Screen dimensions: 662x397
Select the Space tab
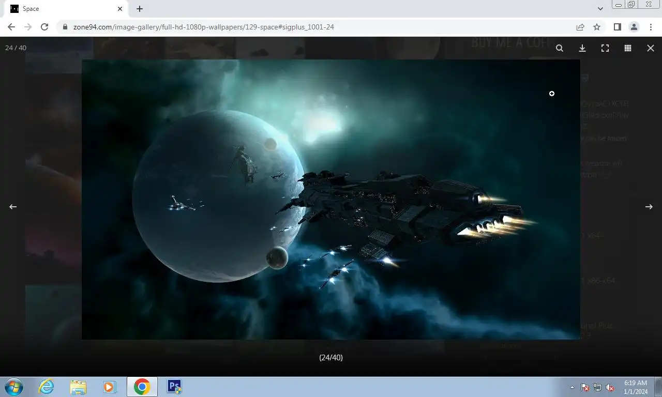(x=66, y=9)
